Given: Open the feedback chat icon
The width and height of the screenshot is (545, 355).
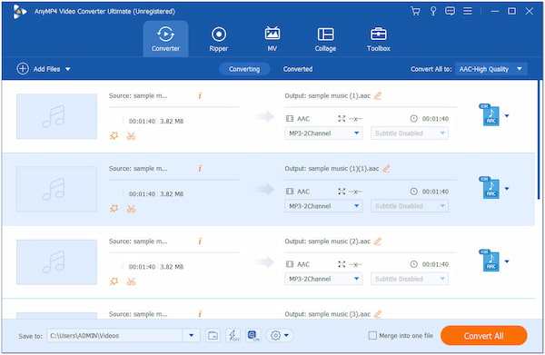Looking at the screenshot, I should click(x=451, y=11).
